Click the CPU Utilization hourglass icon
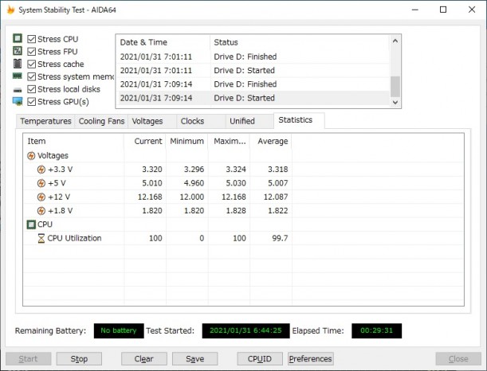The width and height of the screenshot is (487, 371). tap(41, 238)
